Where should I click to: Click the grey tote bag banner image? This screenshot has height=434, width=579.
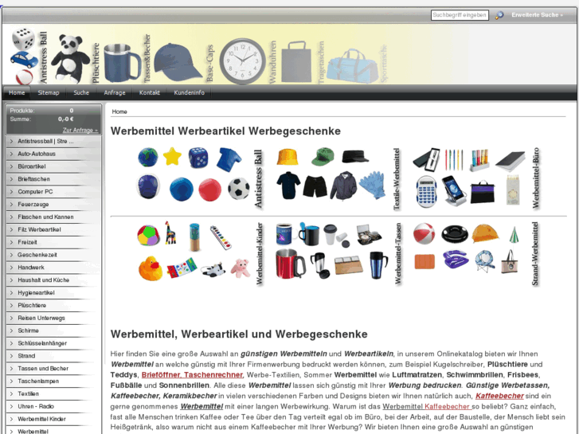(x=296, y=61)
